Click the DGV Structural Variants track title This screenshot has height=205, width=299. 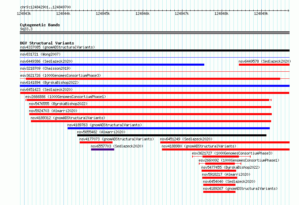pyautogui.click(x=47, y=43)
